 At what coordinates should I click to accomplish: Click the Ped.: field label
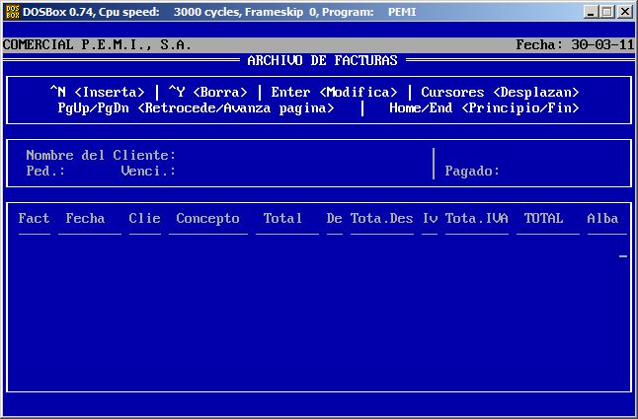45,171
